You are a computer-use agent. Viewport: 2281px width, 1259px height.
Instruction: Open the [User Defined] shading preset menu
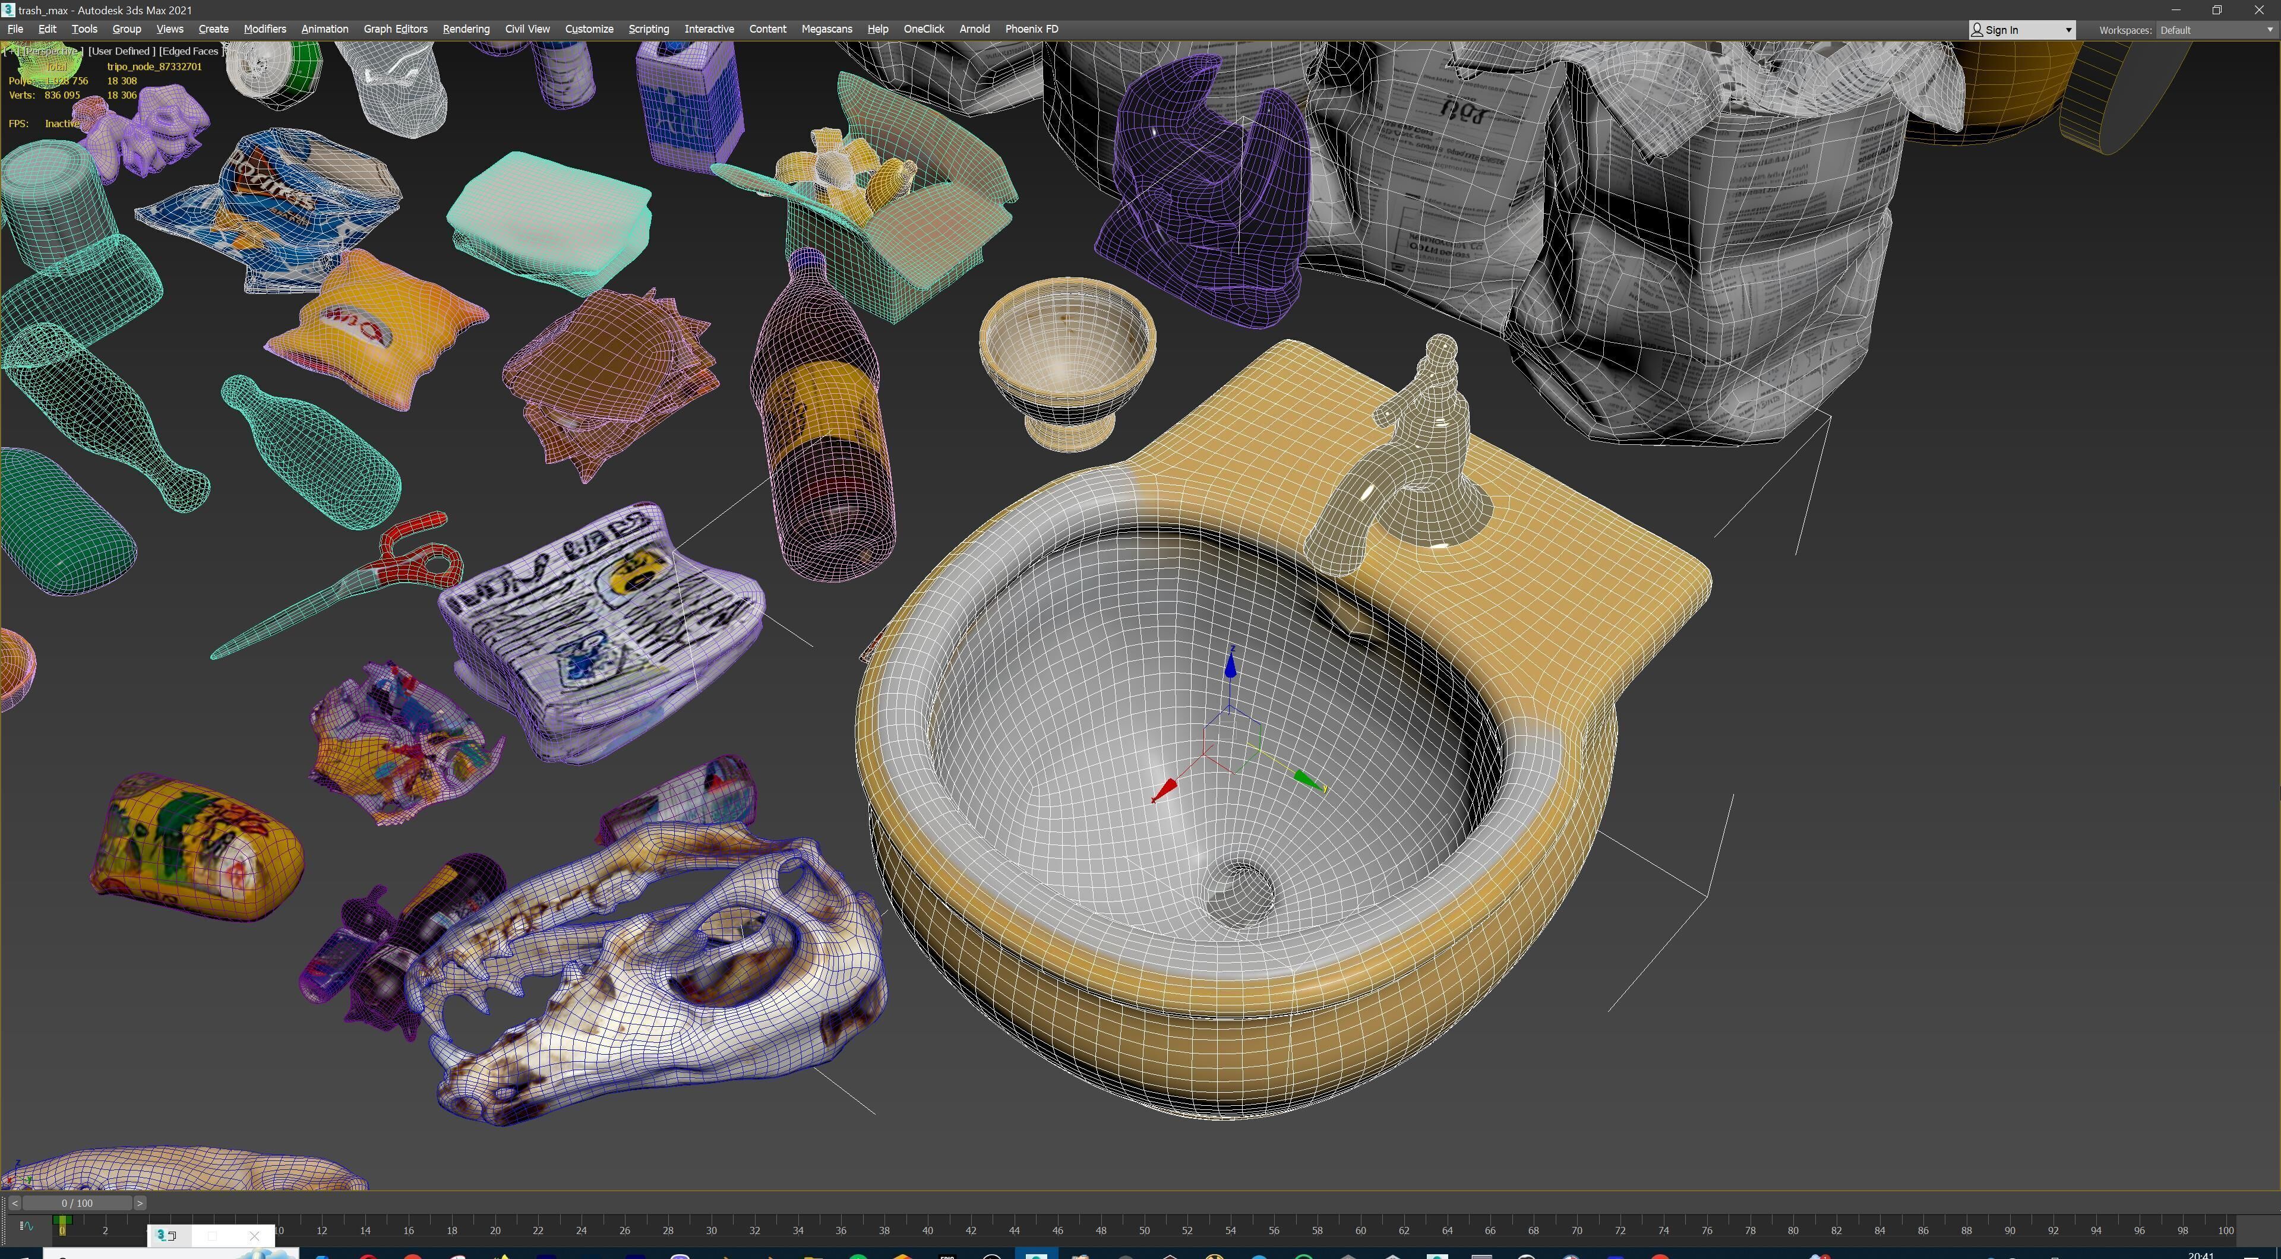121,51
